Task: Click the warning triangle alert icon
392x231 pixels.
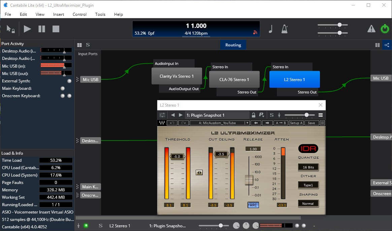Action: pos(371,29)
